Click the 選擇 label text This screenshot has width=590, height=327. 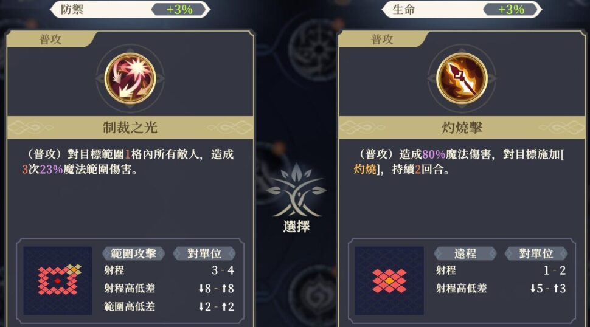coord(296,227)
